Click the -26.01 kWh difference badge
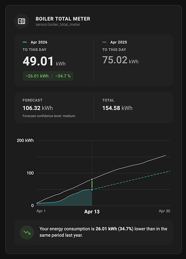 (37, 76)
